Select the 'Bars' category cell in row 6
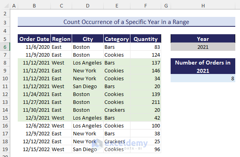Image resolution: width=240 pixels, height=157 pixels. (x=117, y=47)
